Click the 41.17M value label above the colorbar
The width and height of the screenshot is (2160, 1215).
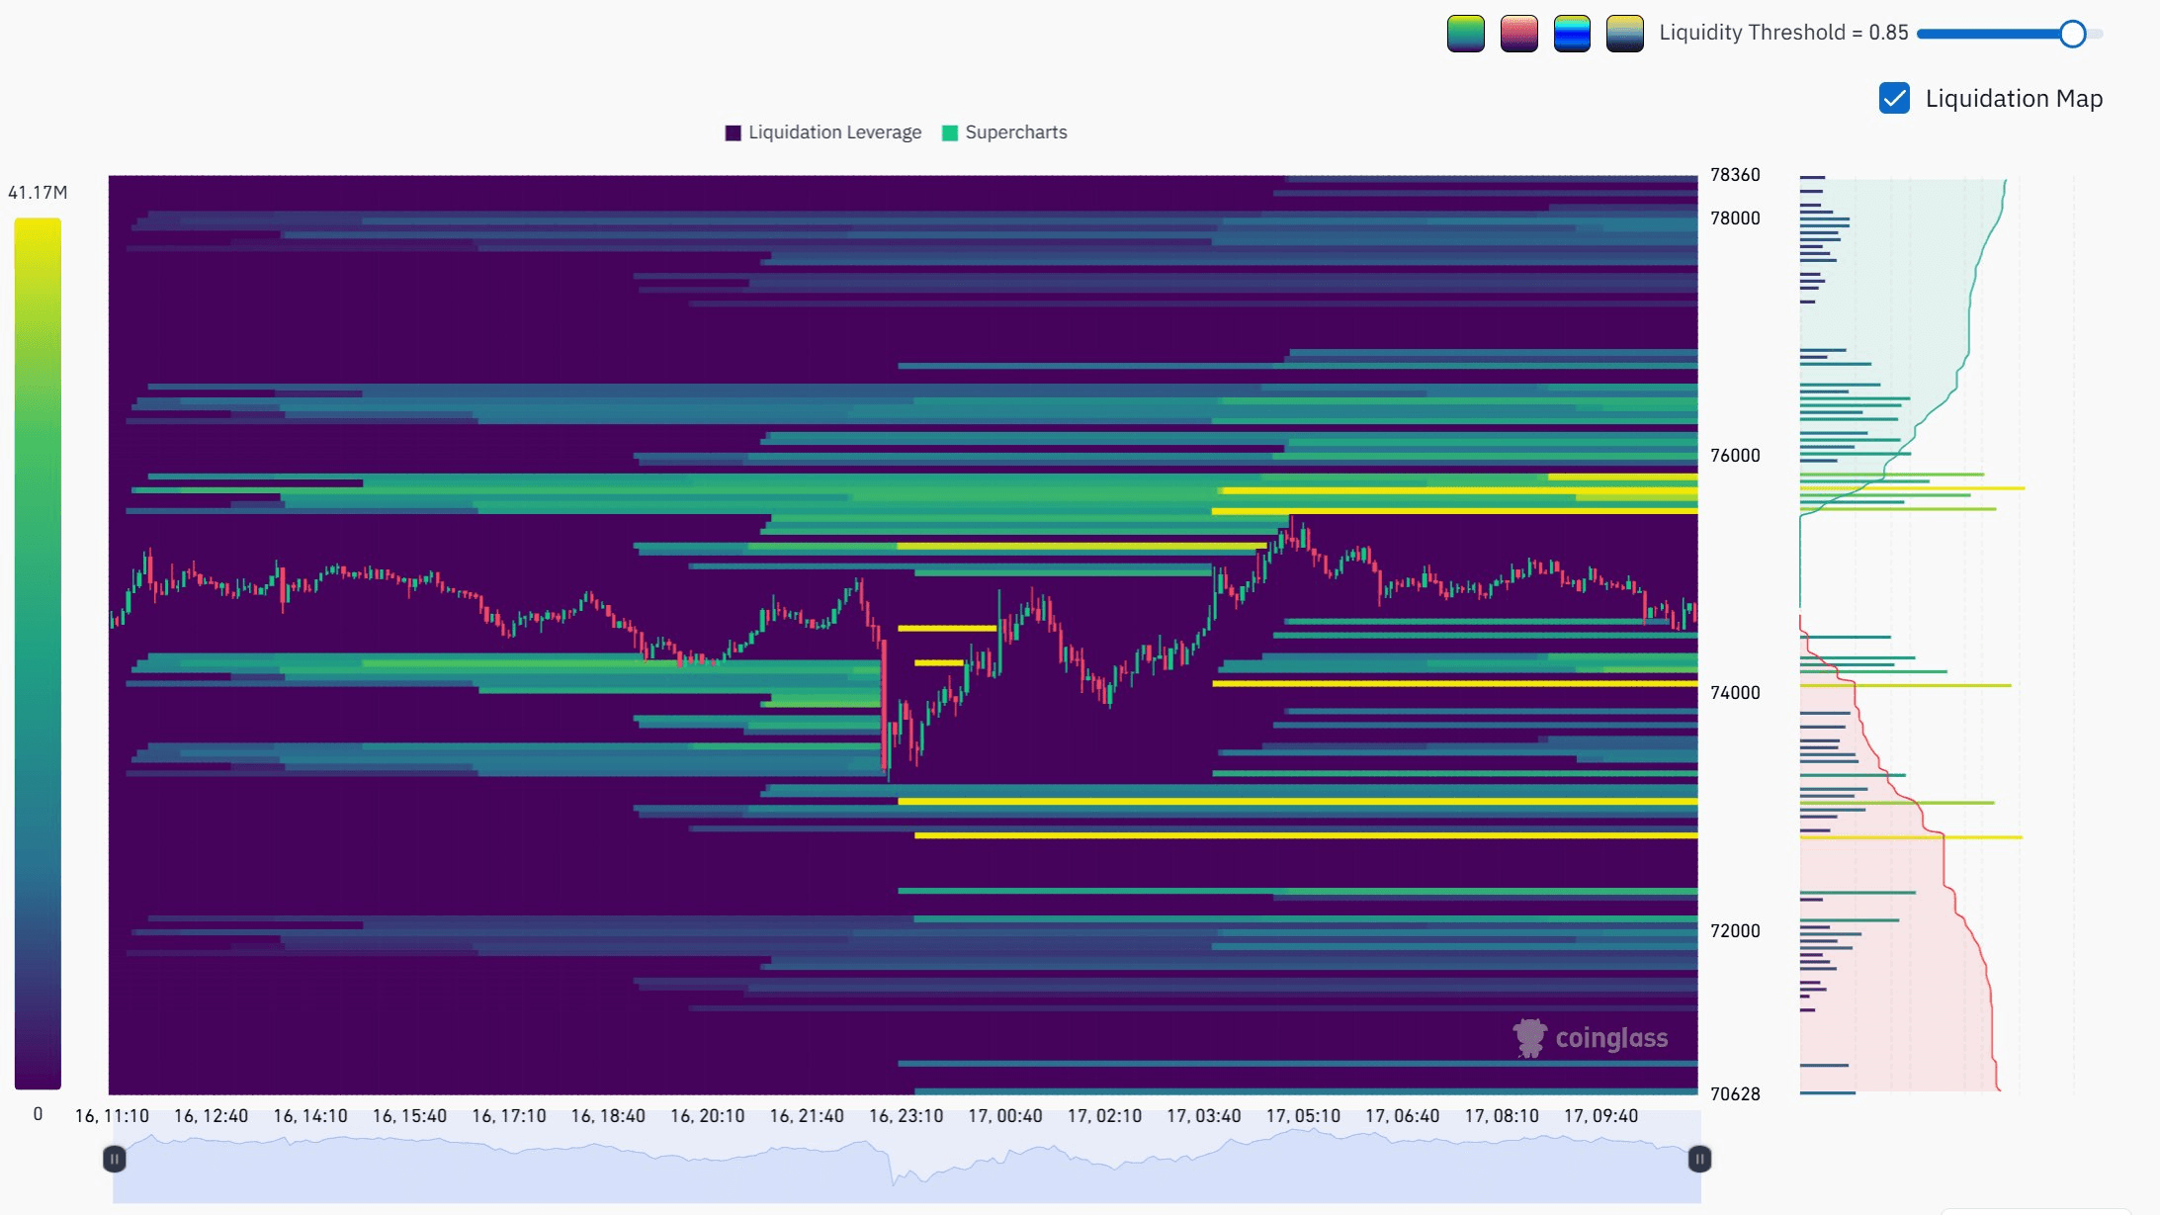37,193
